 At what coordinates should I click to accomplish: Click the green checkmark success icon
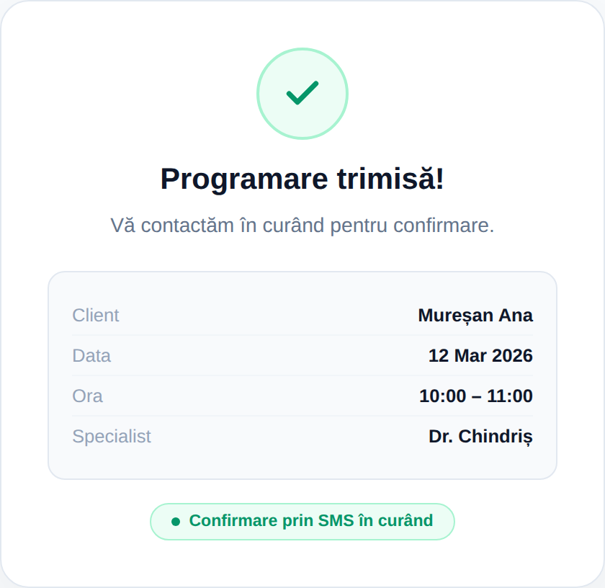pos(302,93)
